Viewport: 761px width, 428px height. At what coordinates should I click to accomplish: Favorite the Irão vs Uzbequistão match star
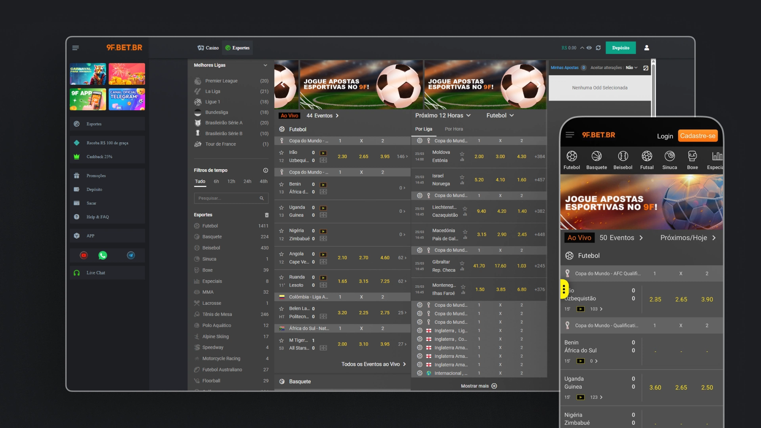click(281, 153)
